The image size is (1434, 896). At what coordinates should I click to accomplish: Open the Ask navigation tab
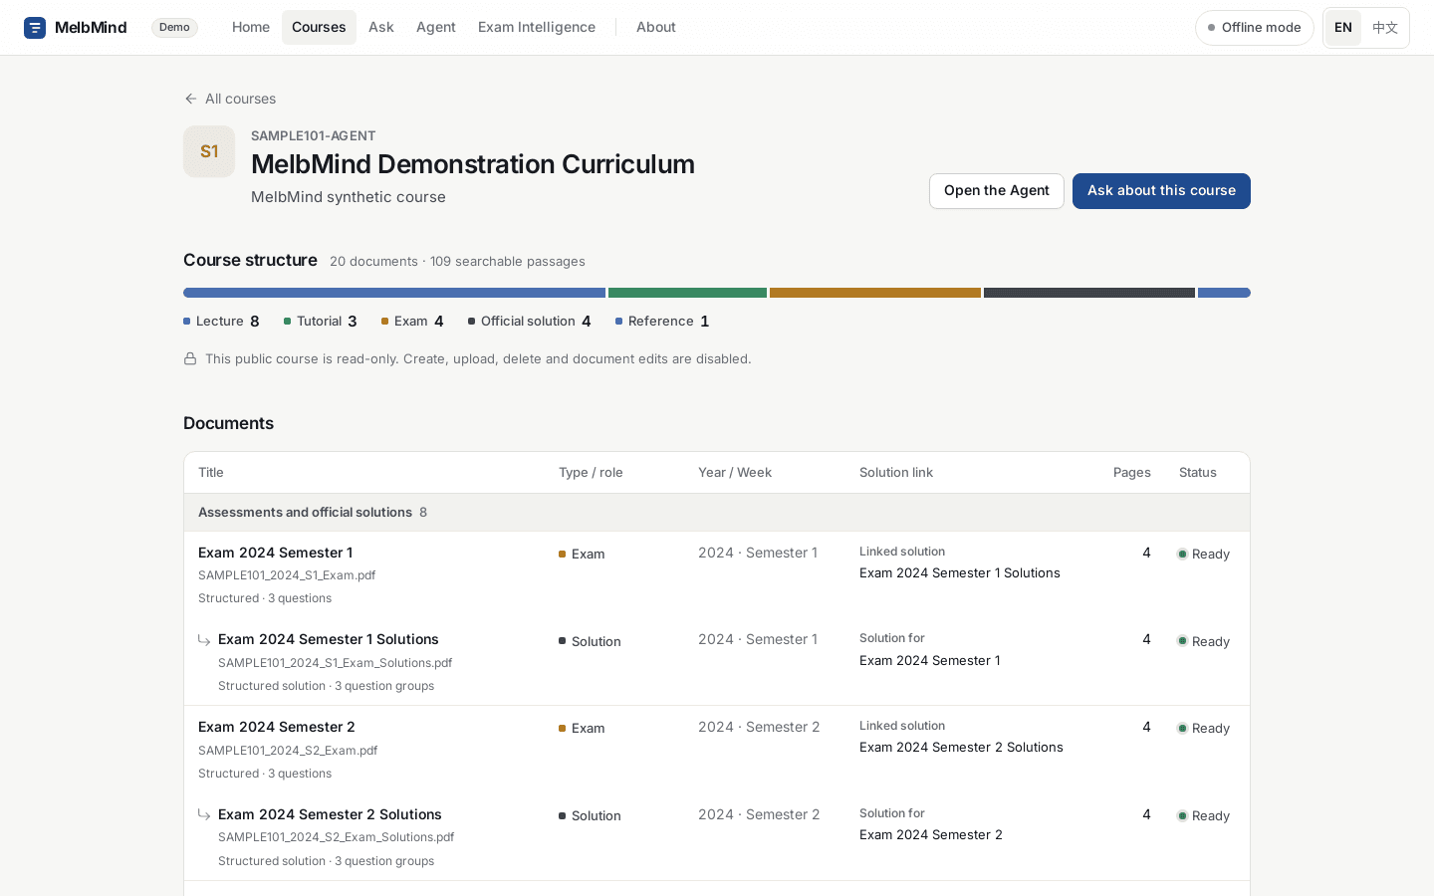(x=381, y=27)
